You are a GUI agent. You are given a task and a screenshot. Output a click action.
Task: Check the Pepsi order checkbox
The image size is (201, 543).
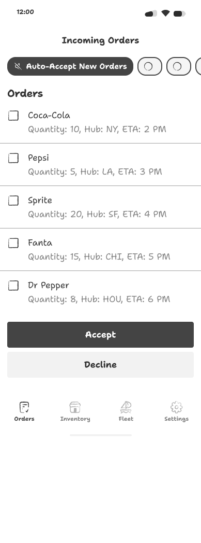coord(13,158)
